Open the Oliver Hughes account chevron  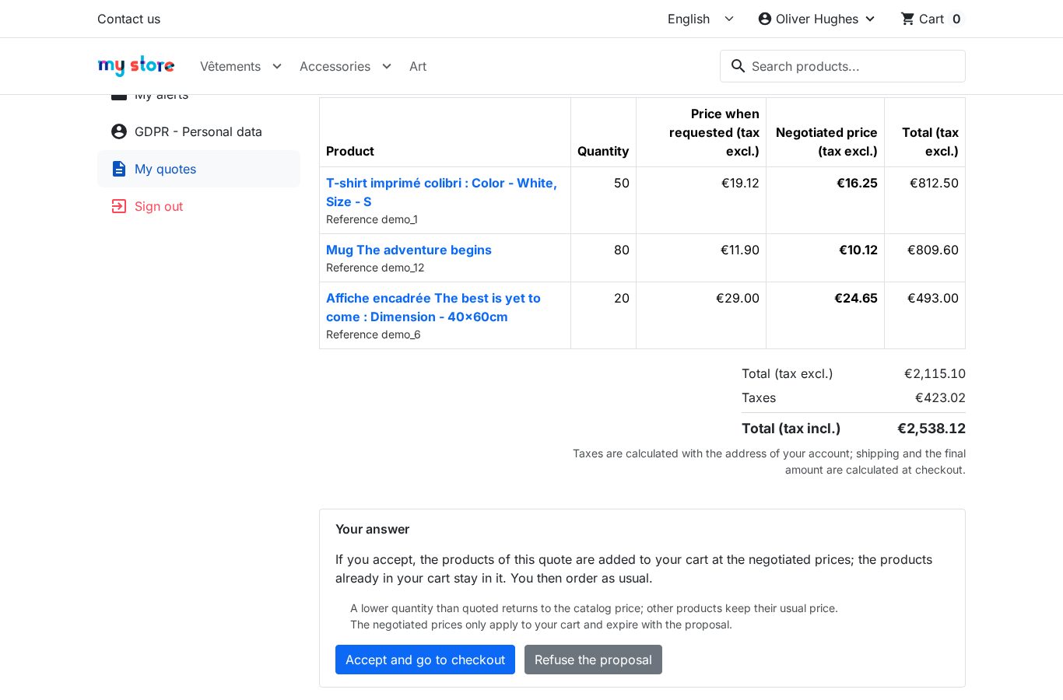click(870, 19)
